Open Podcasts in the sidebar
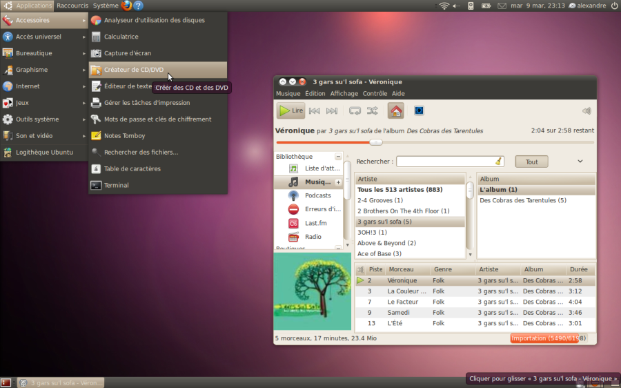Screen dimensions: 621x388 (309, 195)
